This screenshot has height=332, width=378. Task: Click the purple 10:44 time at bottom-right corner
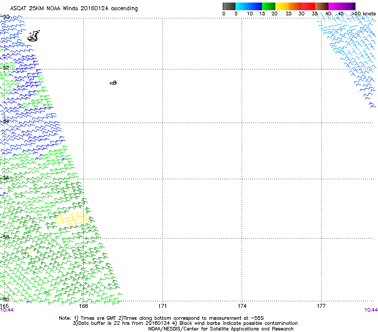[x=371, y=310]
